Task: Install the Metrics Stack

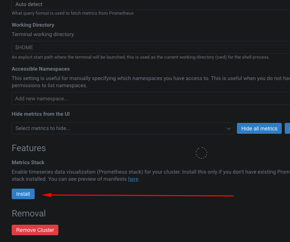Action: click(x=23, y=194)
